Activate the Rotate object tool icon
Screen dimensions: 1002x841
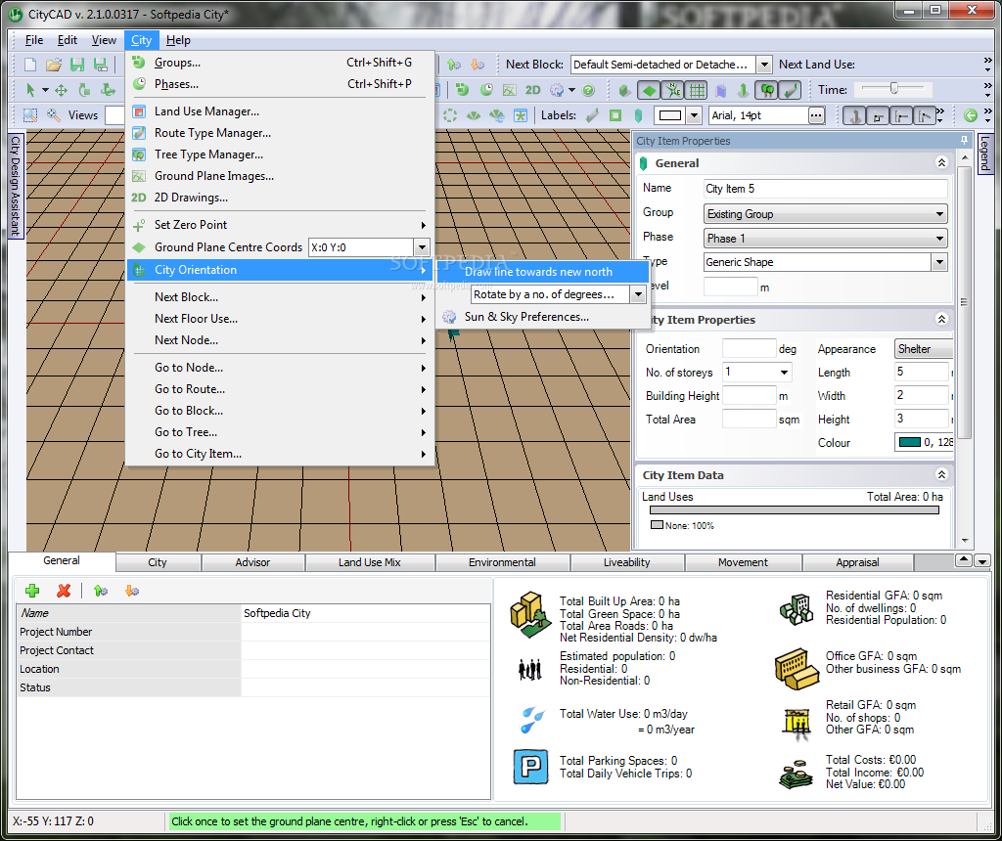(x=84, y=90)
